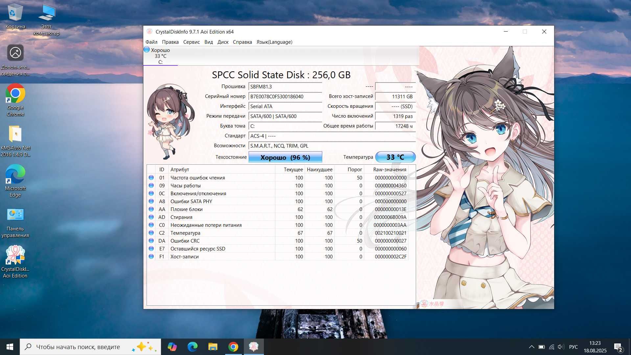Open the Windows Start menu
The width and height of the screenshot is (631, 355).
[10, 347]
